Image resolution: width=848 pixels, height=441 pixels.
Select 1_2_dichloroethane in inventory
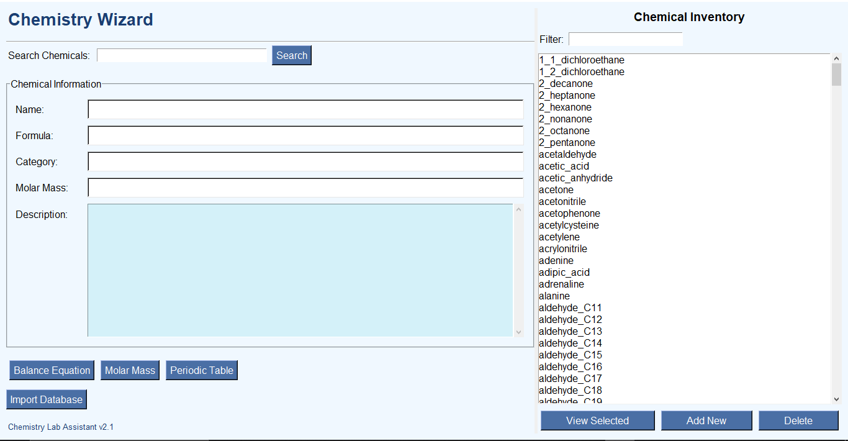pyautogui.click(x=685, y=72)
